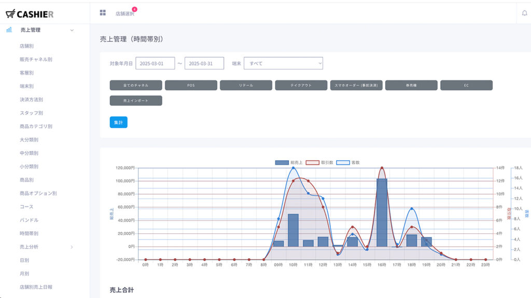The width and height of the screenshot is (531, 298).
Task: Open the 端末別 report
Action: 26,86
